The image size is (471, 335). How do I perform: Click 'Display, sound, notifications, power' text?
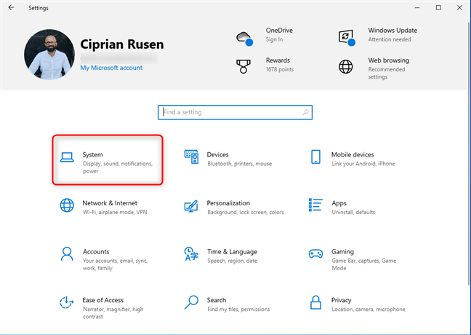(118, 167)
